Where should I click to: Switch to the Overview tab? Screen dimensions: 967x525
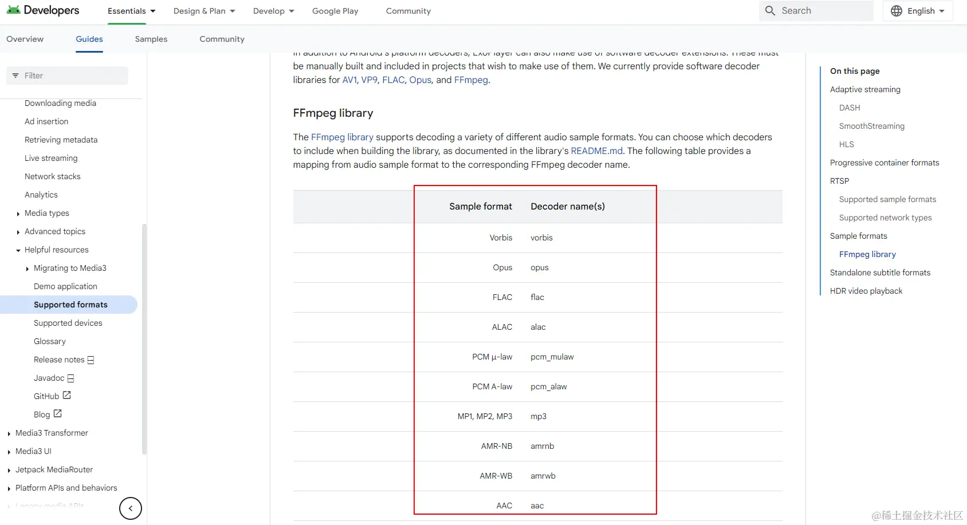point(25,39)
